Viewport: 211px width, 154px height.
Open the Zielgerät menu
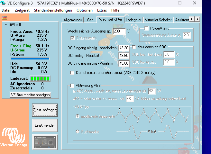pos(23,10)
